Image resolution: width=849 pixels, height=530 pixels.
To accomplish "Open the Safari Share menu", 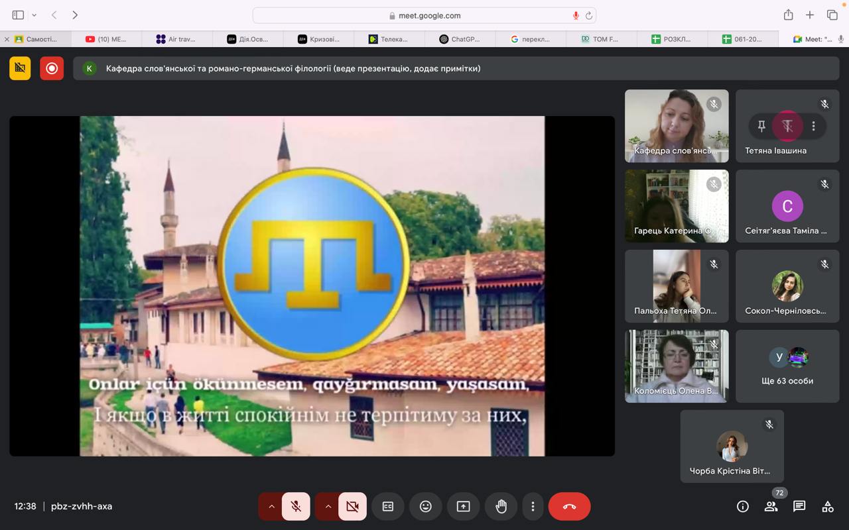I will click(788, 15).
